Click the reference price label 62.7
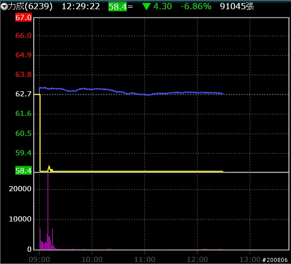Viewport: 291px width, 264px height. pyautogui.click(x=24, y=94)
